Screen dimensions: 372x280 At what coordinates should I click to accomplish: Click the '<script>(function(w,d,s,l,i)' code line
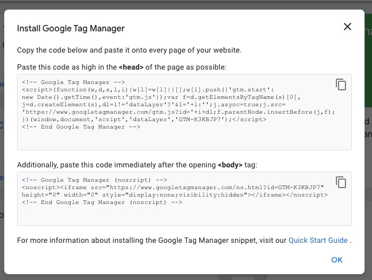point(148,90)
